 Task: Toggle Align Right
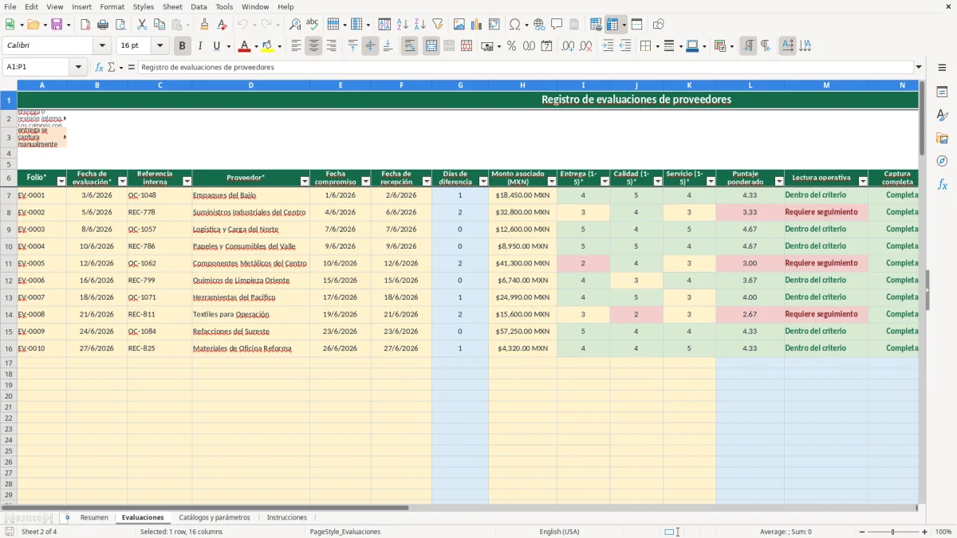(331, 46)
